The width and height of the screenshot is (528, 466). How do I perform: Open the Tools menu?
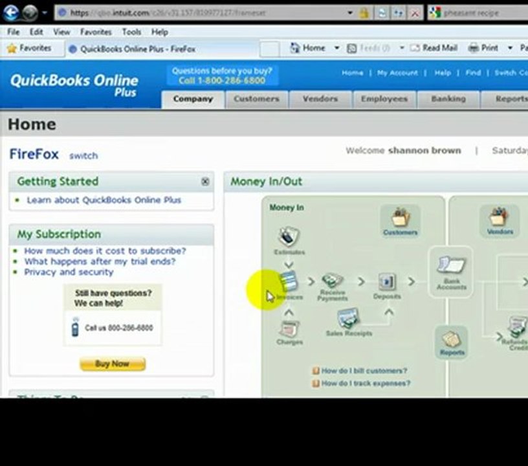131,32
